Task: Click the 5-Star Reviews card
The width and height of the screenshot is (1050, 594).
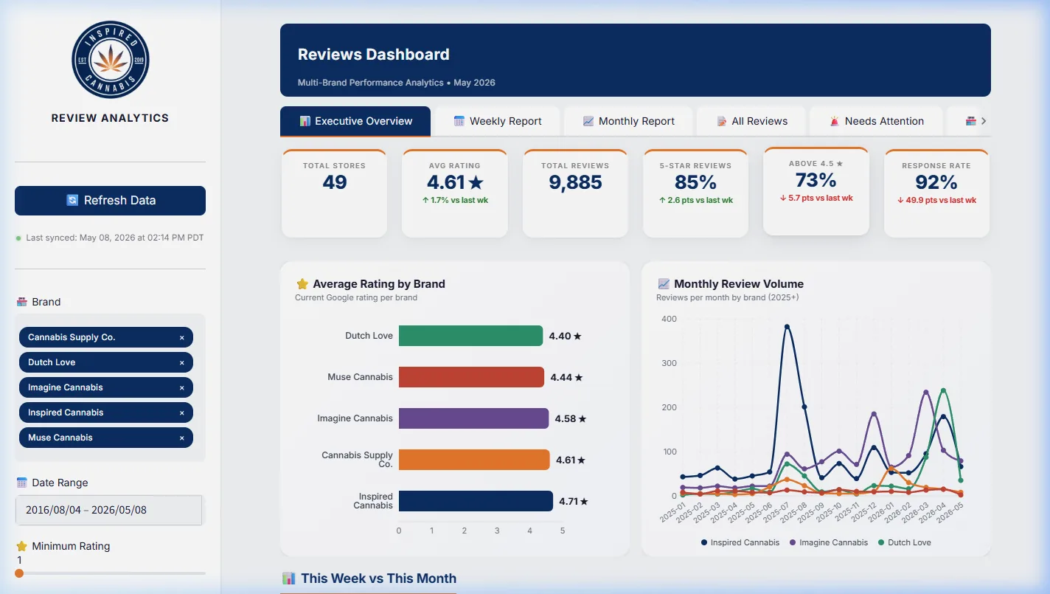Action: pos(695,193)
